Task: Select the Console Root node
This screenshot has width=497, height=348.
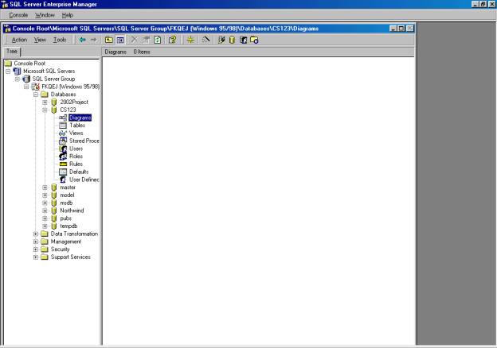Action: tap(29, 63)
